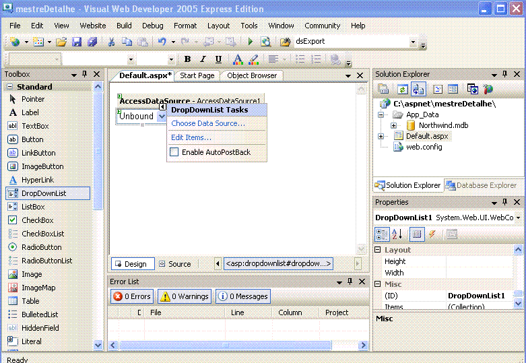526x363 pixels.
Task: Switch to the Object Browser tab
Action: (252, 76)
